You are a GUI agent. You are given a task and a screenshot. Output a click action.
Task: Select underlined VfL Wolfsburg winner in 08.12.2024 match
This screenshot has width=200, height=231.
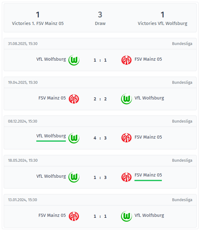tap(51, 136)
